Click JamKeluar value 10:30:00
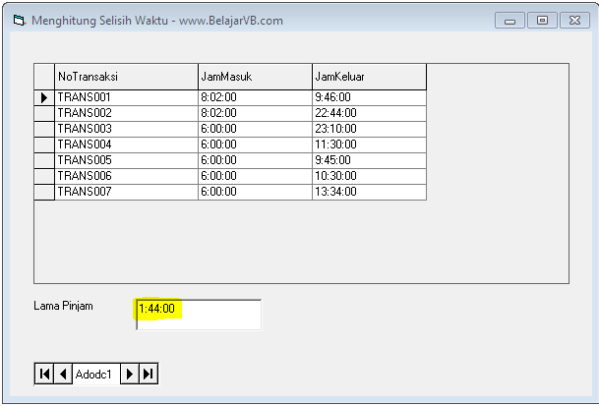The height and width of the screenshot is (406, 599). (x=369, y=176)
